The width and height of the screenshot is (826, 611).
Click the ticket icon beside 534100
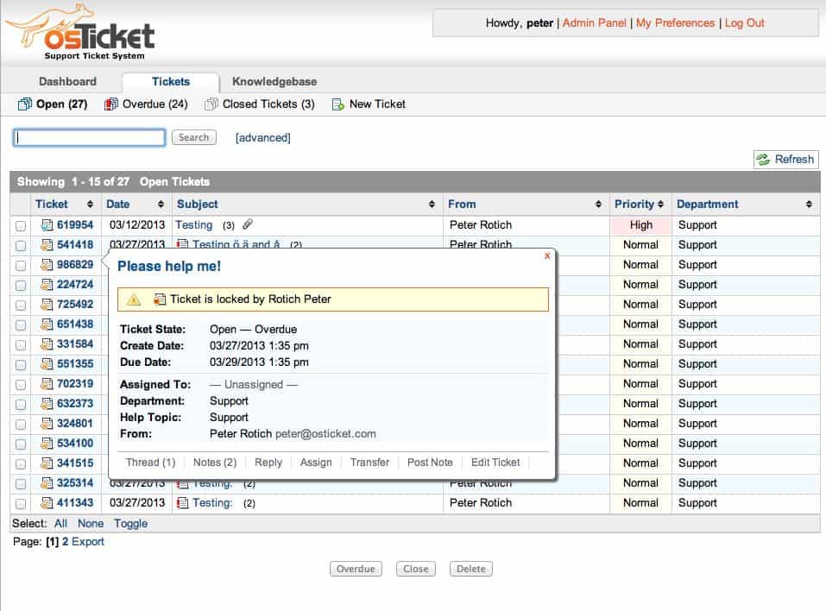pos(47,444)
